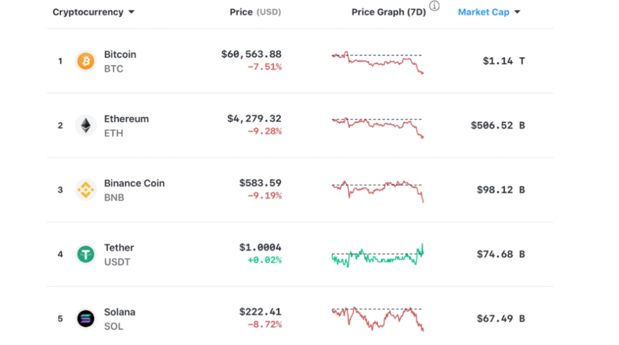Open the Ethereum name link

point(126,119)
